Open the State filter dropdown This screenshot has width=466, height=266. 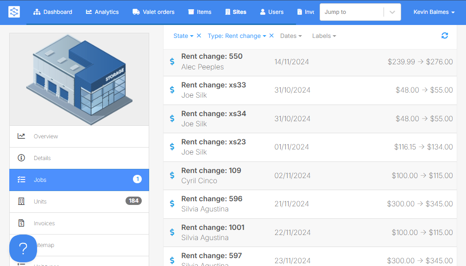coord(183,36)
